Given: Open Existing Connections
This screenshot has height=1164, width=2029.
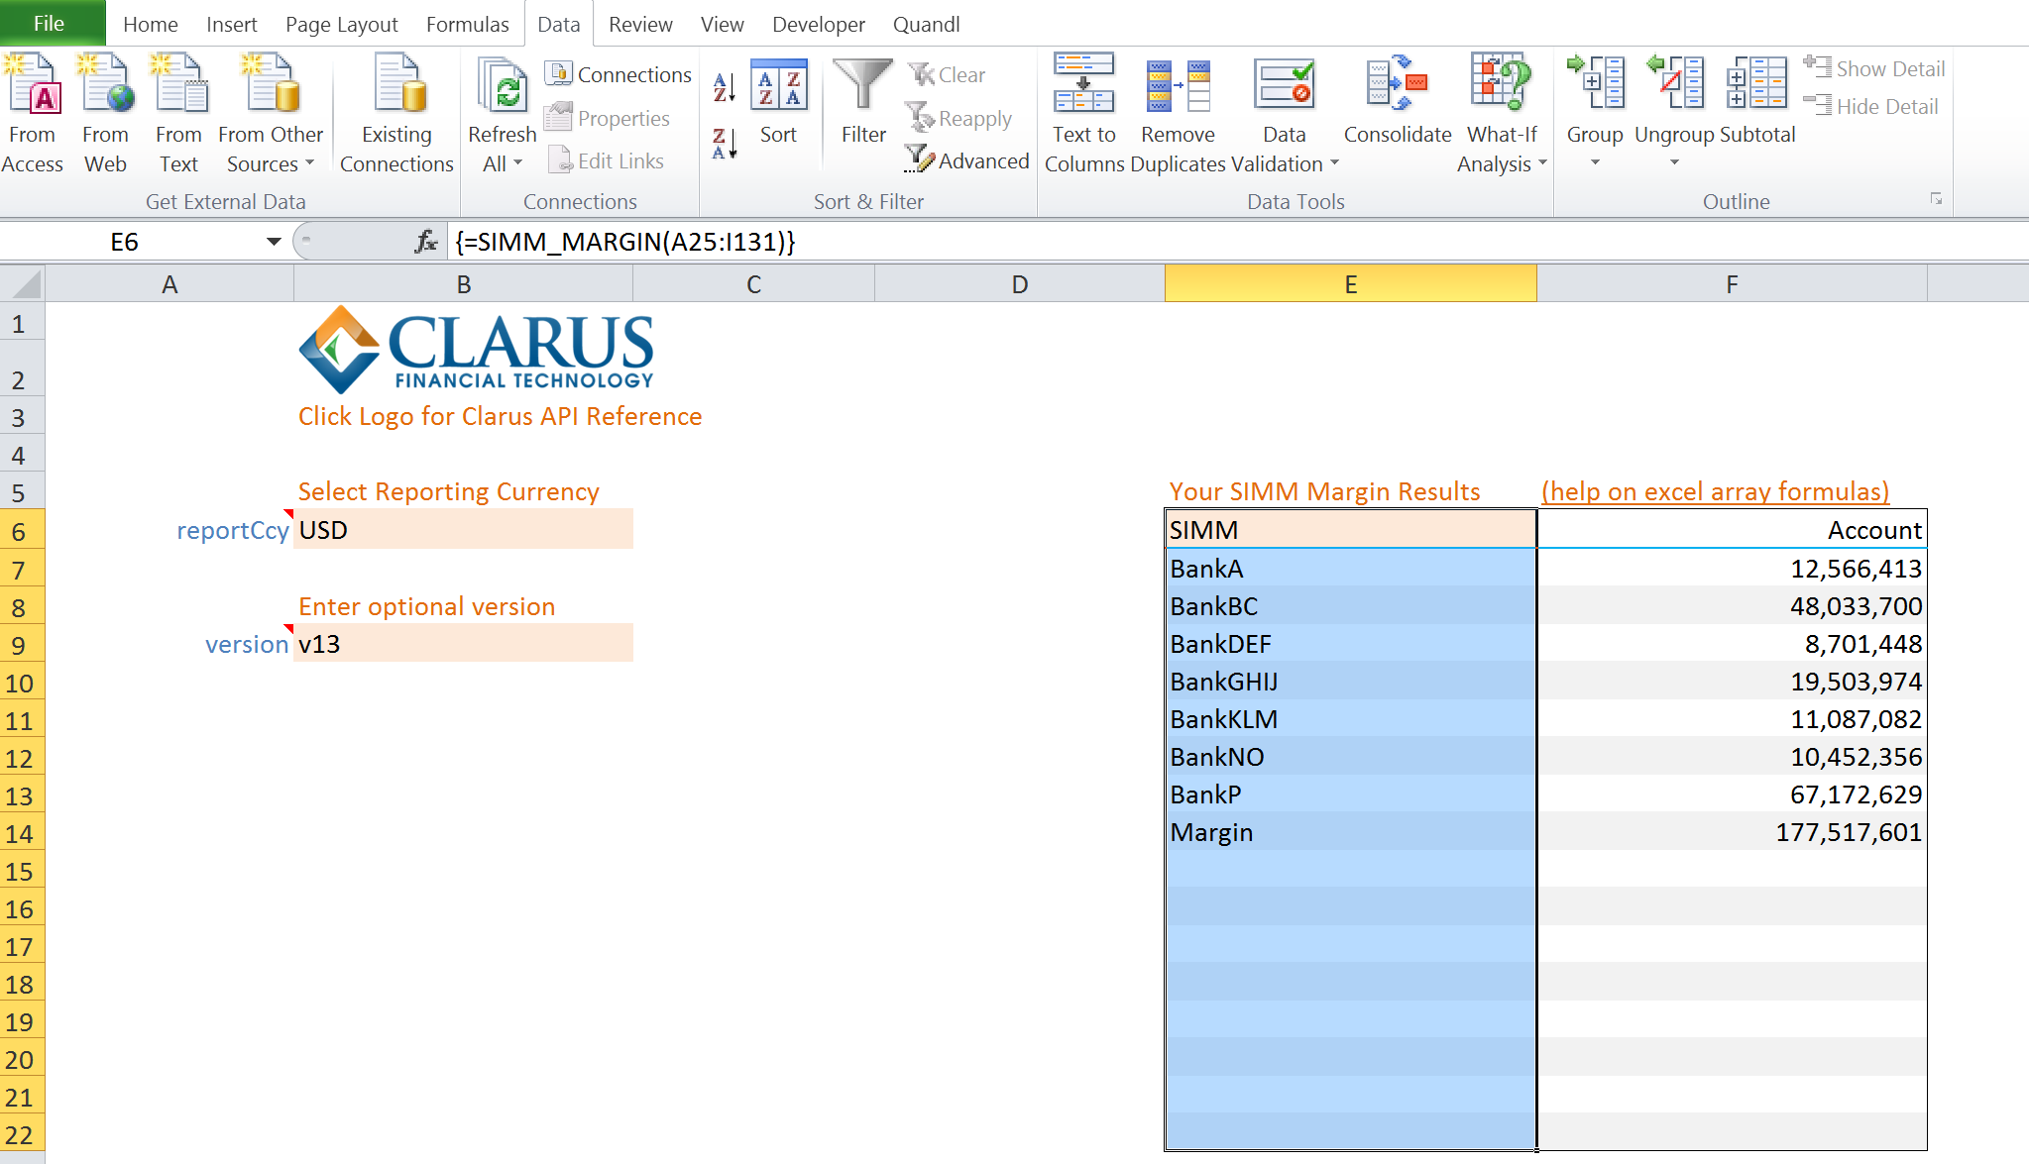Looking at the screenshot, I should 396,114.
